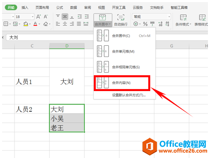The width and height of the screenshot is (210, 158).
Task: Open the font name dropdown arrow
Action: click(x=13, y=17)
